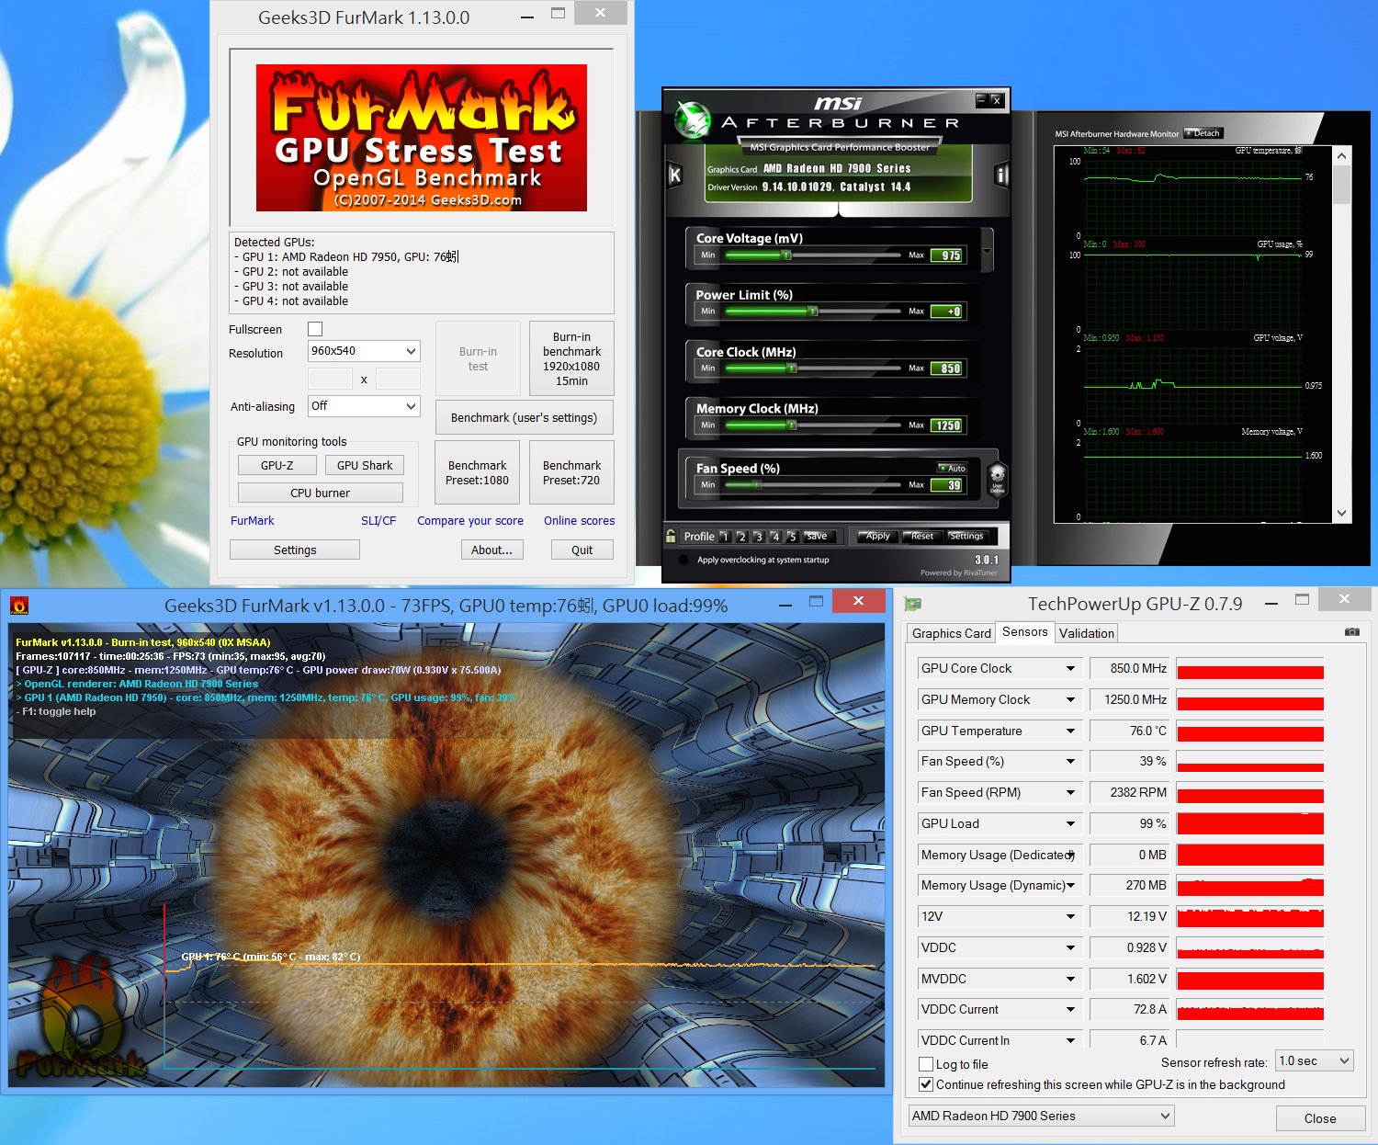Select profile slot 5 in Afterburner
1378x1145 pixels.
coord(791,537)
